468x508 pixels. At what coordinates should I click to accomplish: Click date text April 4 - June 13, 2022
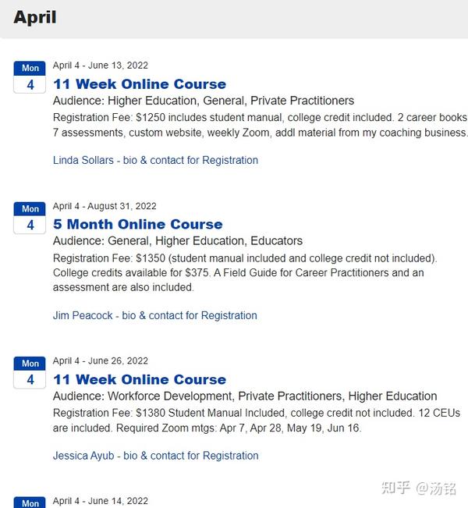[x=101, y=66]
